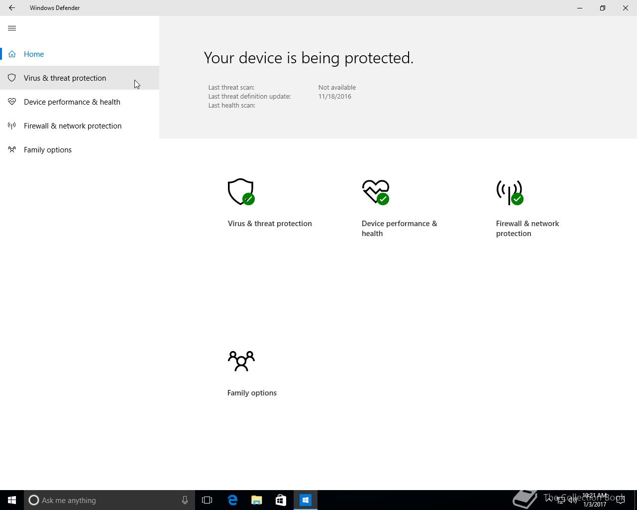The width and height of the screenshot is (637, 510).
Task: Click the antenna Firewall icon in sidebar
Action: pos(12,126)
